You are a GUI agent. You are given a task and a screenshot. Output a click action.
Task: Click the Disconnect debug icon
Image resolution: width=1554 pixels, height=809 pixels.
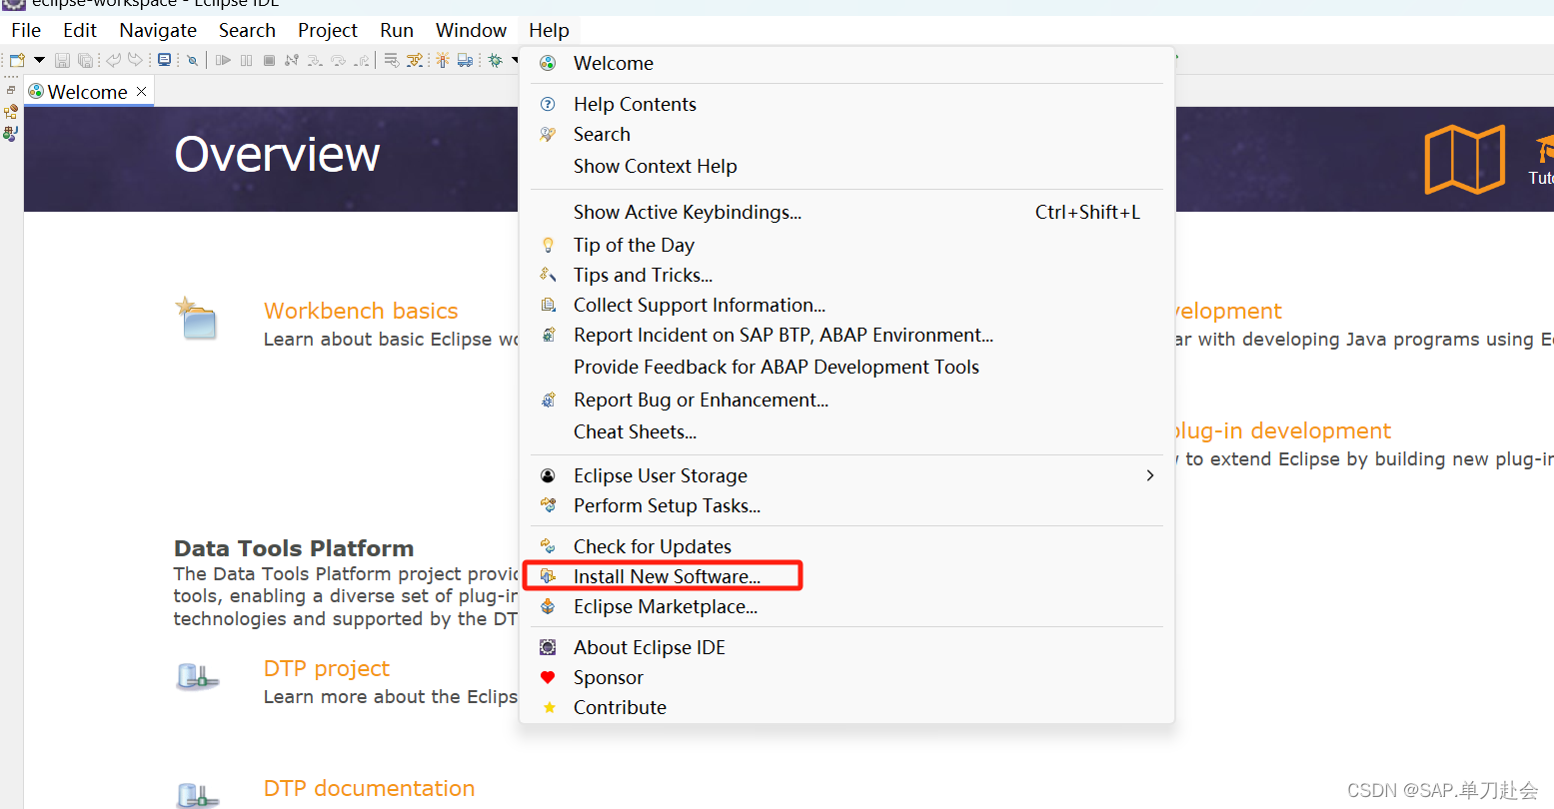[x=292, y=60]
